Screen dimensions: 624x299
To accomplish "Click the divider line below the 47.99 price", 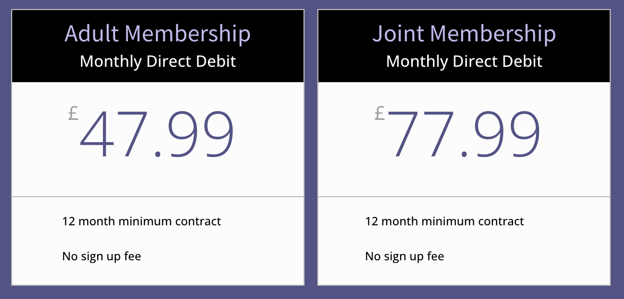I will pos(158,197).
